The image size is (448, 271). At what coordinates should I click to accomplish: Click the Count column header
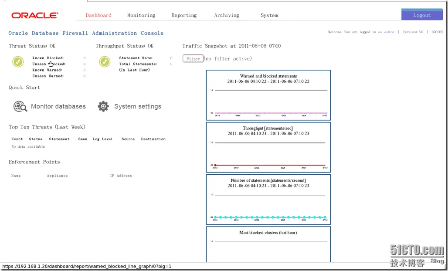pos(17,139)
